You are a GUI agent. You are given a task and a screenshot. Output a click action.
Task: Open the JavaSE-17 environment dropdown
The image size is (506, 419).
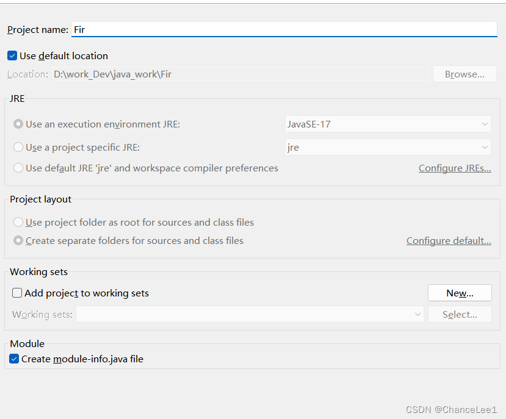point(388,124)
